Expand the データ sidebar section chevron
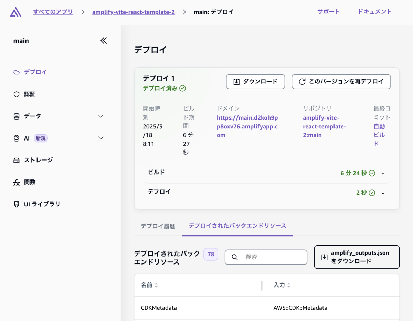The width and height of the screenshot is (413, 321). point(101,116)
